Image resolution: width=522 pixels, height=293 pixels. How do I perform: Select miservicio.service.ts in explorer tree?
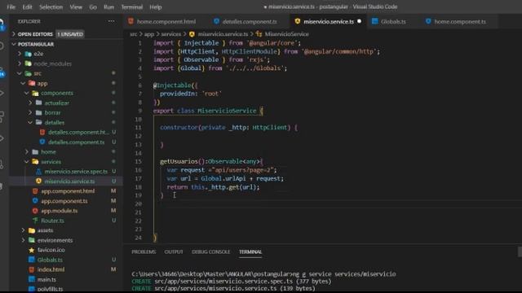69,181
